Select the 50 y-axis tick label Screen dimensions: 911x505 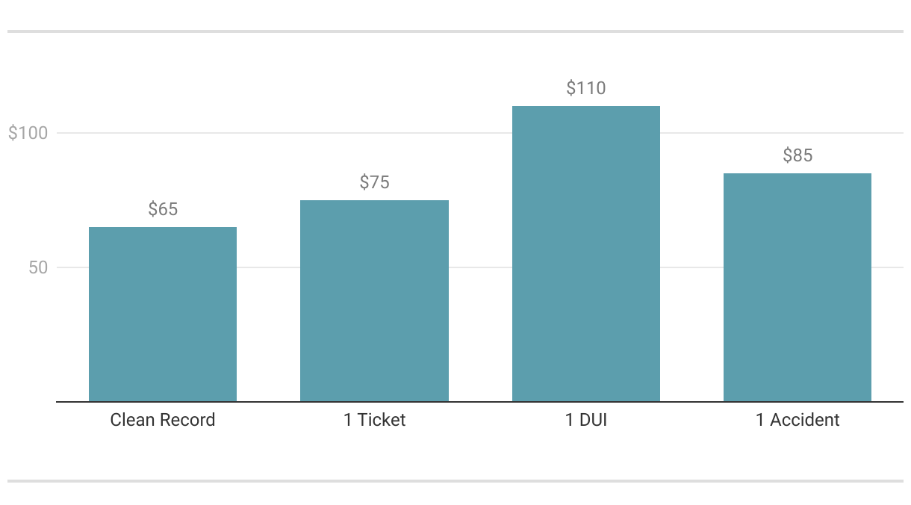(x=38, y=267)
